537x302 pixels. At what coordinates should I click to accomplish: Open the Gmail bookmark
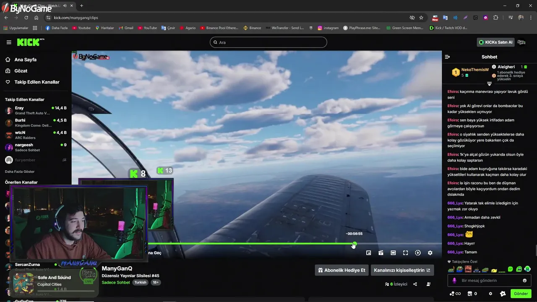click(125, 28)
